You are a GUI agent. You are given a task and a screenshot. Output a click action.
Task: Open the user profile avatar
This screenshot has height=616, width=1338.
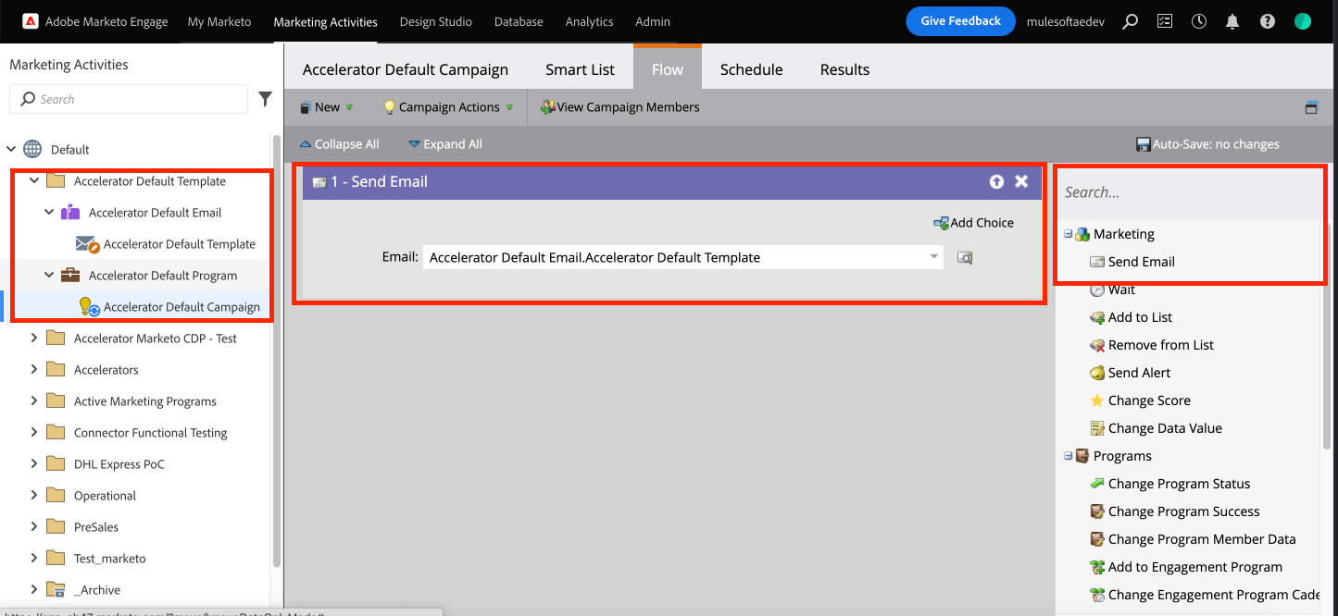pos(1303,21)
